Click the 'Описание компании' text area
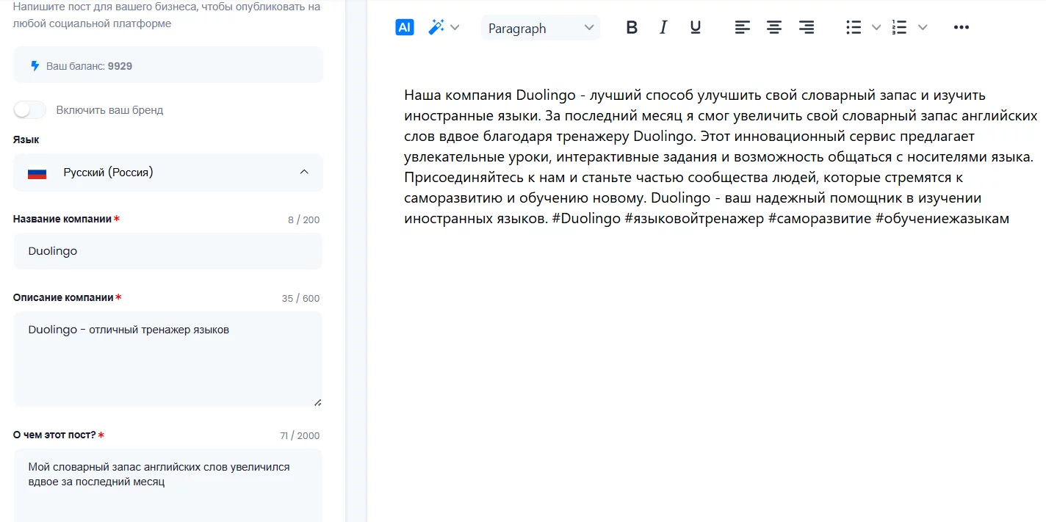The width and height of the screenshot is (1046, 522). pos(168,359)
